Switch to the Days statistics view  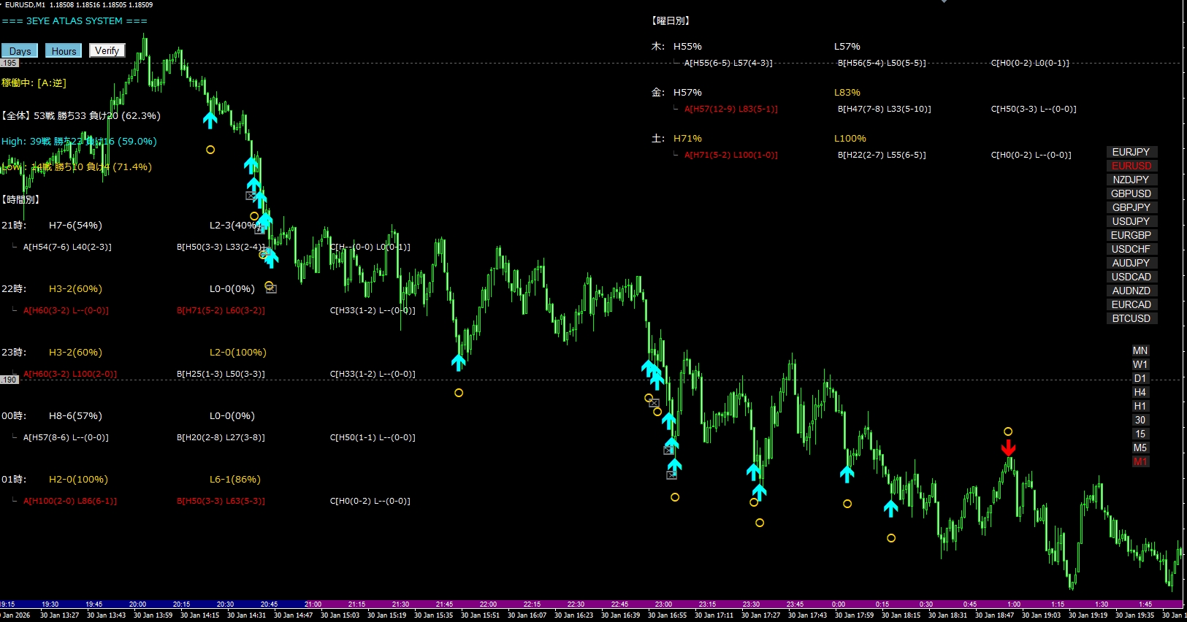pyautogui.click(x=20, y=51)
